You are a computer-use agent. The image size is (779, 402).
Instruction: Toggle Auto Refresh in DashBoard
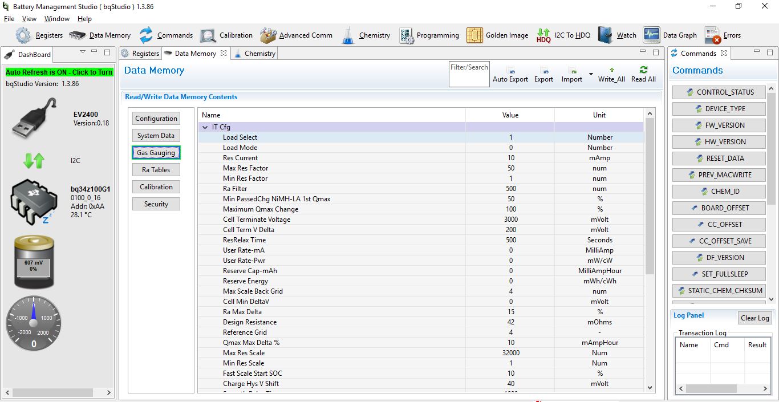59,72
